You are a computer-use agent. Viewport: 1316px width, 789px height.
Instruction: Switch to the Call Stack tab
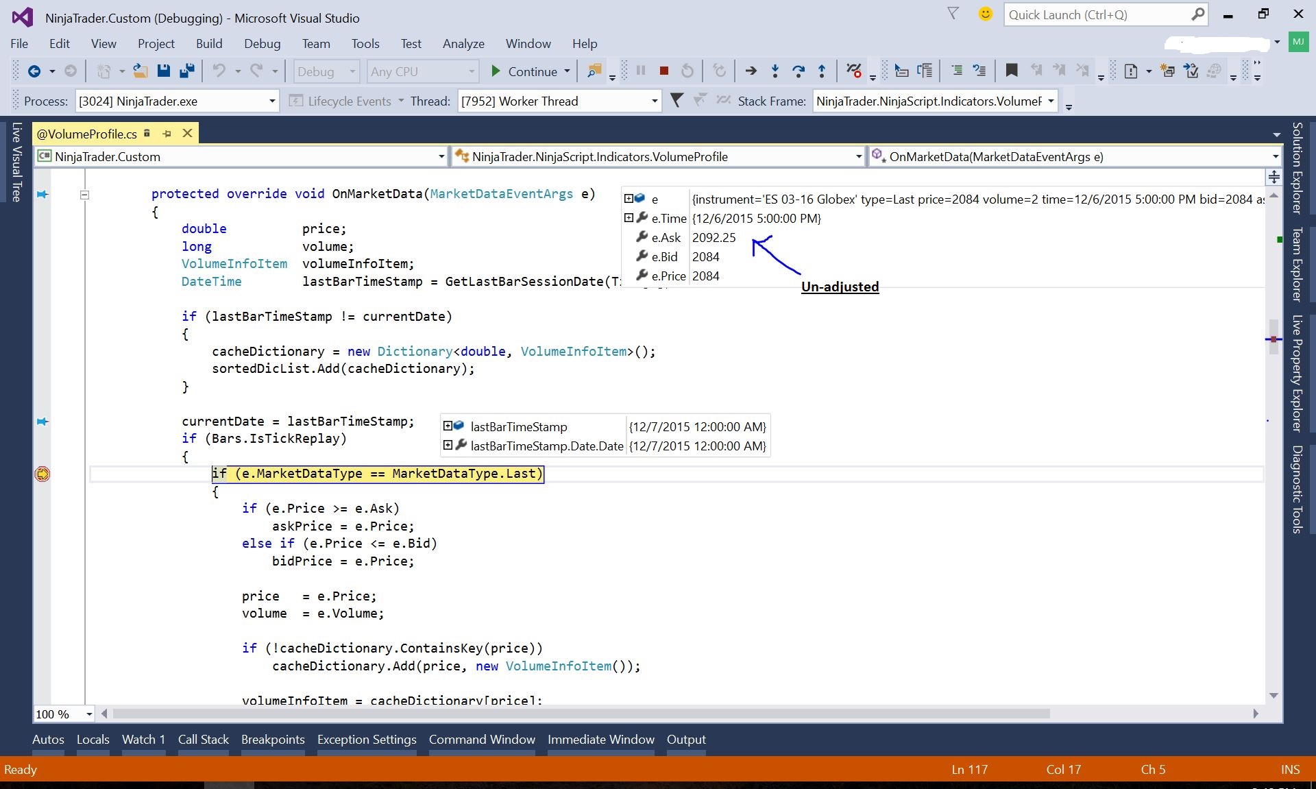point(203,739)
